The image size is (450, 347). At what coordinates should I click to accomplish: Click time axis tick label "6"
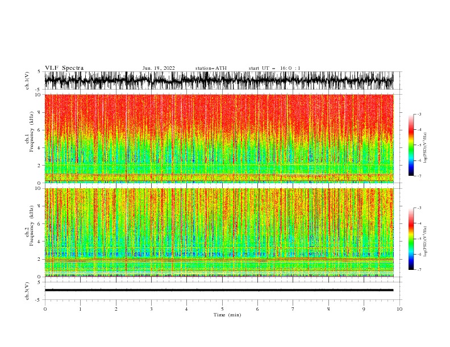click(x=257, y=309)
